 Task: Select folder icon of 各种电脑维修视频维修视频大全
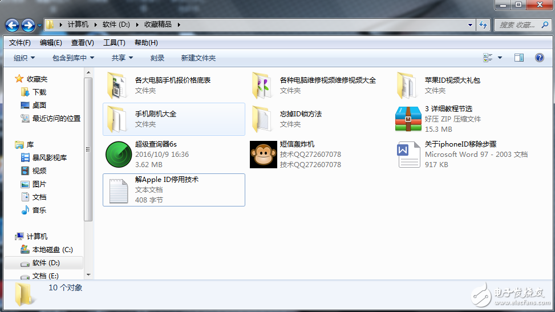262,86
